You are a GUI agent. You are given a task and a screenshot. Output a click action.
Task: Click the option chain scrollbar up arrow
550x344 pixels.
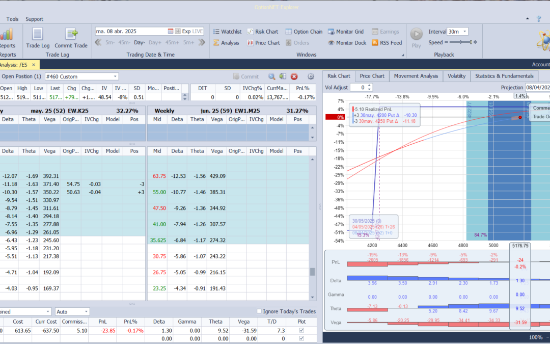click(312, 160)
